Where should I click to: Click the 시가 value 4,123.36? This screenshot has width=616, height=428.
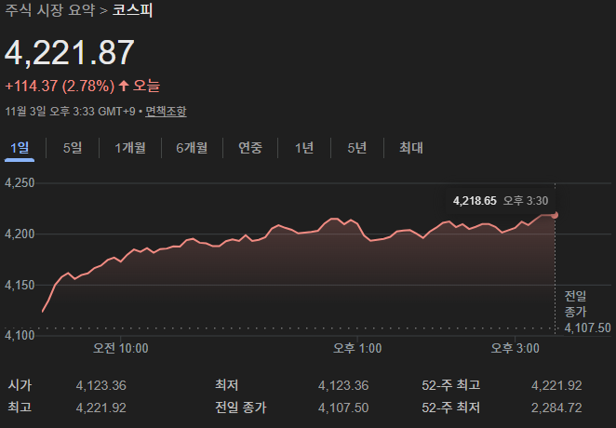[101, 385]
